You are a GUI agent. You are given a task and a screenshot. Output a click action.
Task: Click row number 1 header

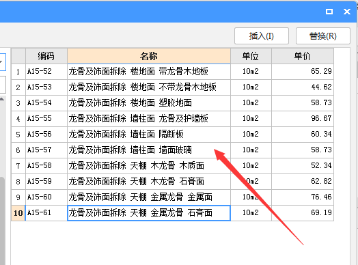(x=18, y=72)
